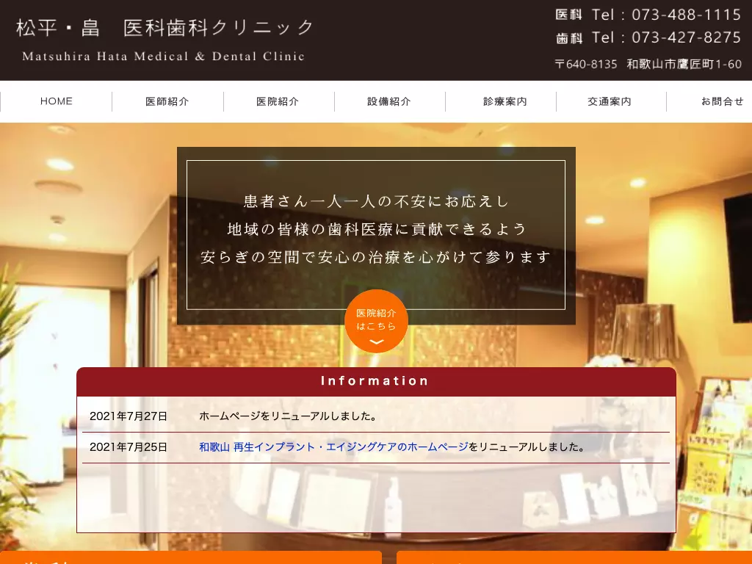Click slogan line 地域の皆様の歯科医療に貢献できるよう
The width and height of the screenshot is (752, 564).
point(376,229)
